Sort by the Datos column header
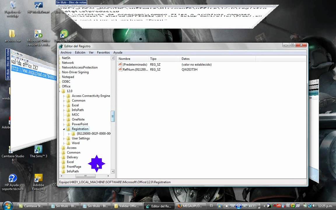 click(x=218, y=59)
